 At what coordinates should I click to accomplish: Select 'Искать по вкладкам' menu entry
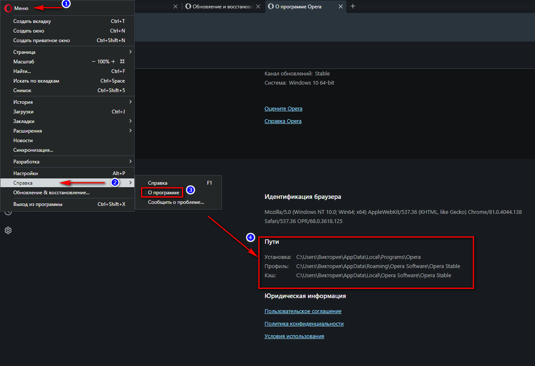point(68,81)
